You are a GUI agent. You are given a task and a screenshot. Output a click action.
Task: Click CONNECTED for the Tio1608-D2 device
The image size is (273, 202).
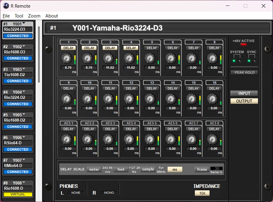(17, 81)
